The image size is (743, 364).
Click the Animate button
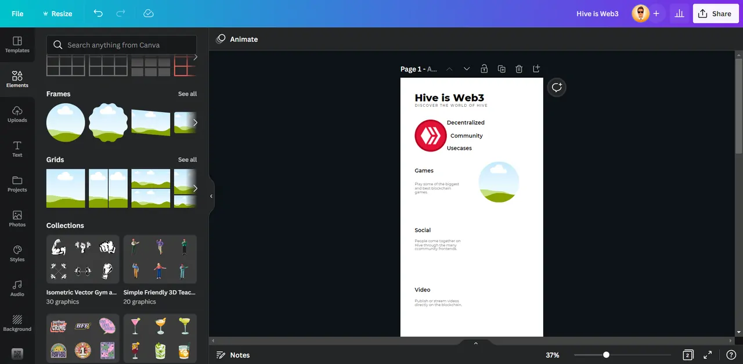pos(237,39)
